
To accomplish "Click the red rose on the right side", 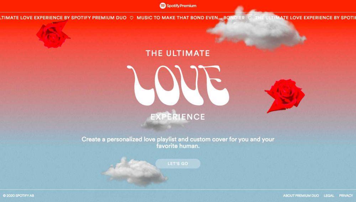I will point(285,95).
